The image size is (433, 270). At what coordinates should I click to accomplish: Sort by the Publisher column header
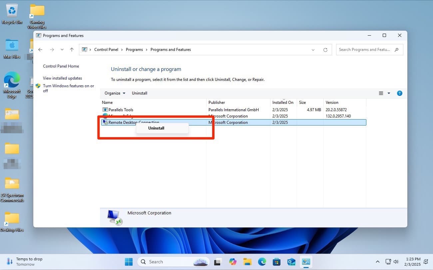(238, 103)
